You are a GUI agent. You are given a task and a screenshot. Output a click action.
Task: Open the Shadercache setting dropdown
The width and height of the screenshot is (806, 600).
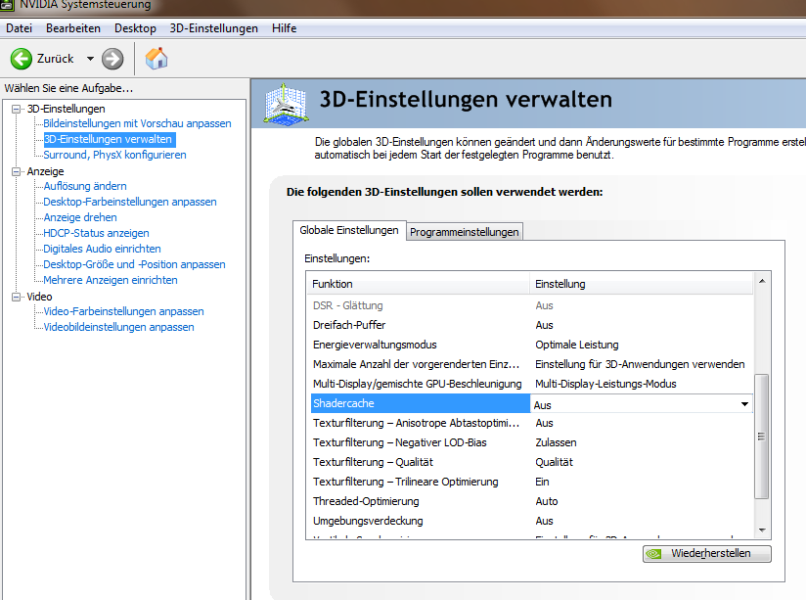tap(744, 403)
